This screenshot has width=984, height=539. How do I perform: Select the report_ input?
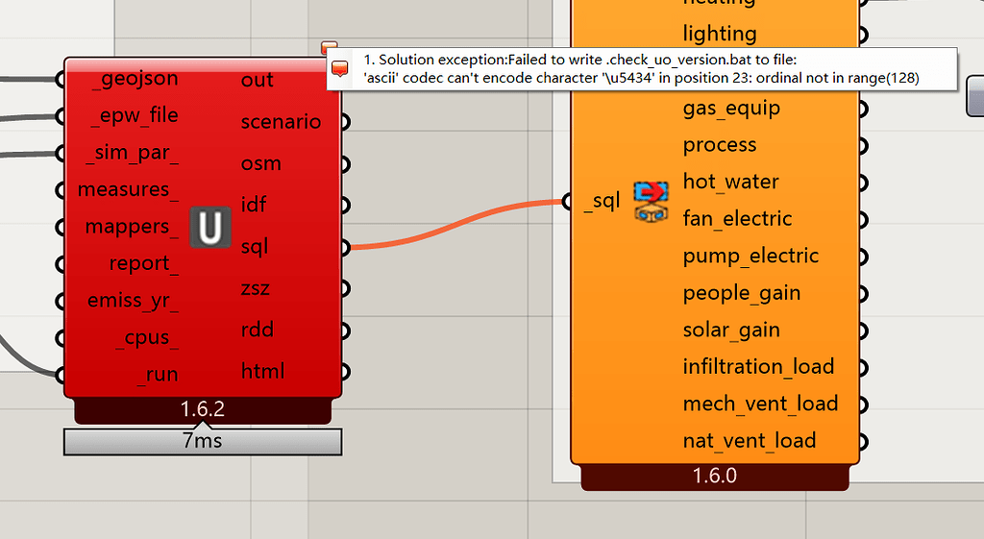click(144, 263)
